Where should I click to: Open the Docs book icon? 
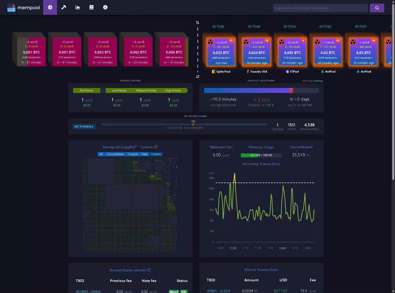(x=92, y=7)
